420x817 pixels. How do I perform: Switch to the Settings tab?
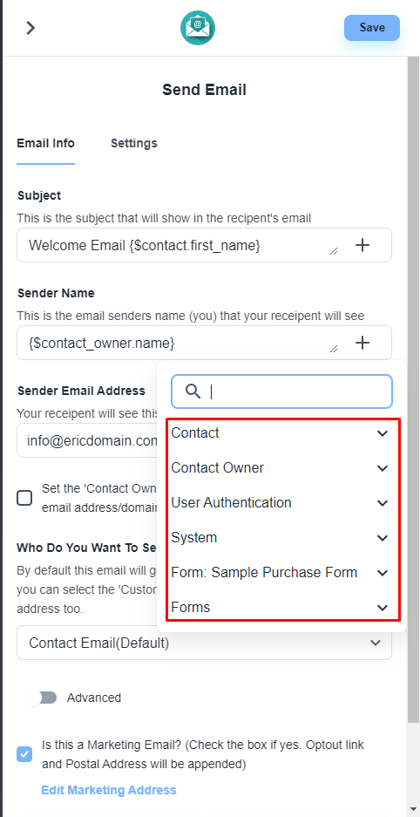click(x=133, y=143)
